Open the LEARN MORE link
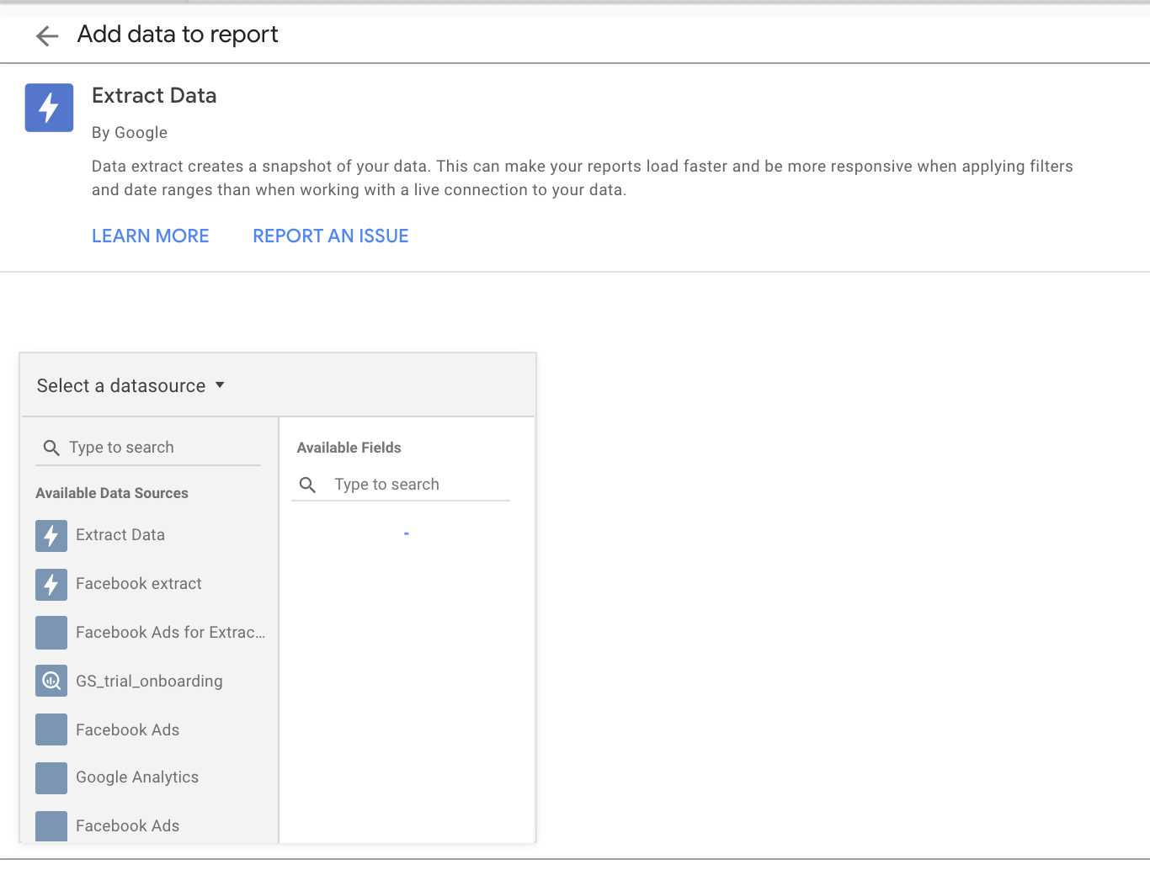1150x870 pixels. pyautogui.click(x=151, y=236)
